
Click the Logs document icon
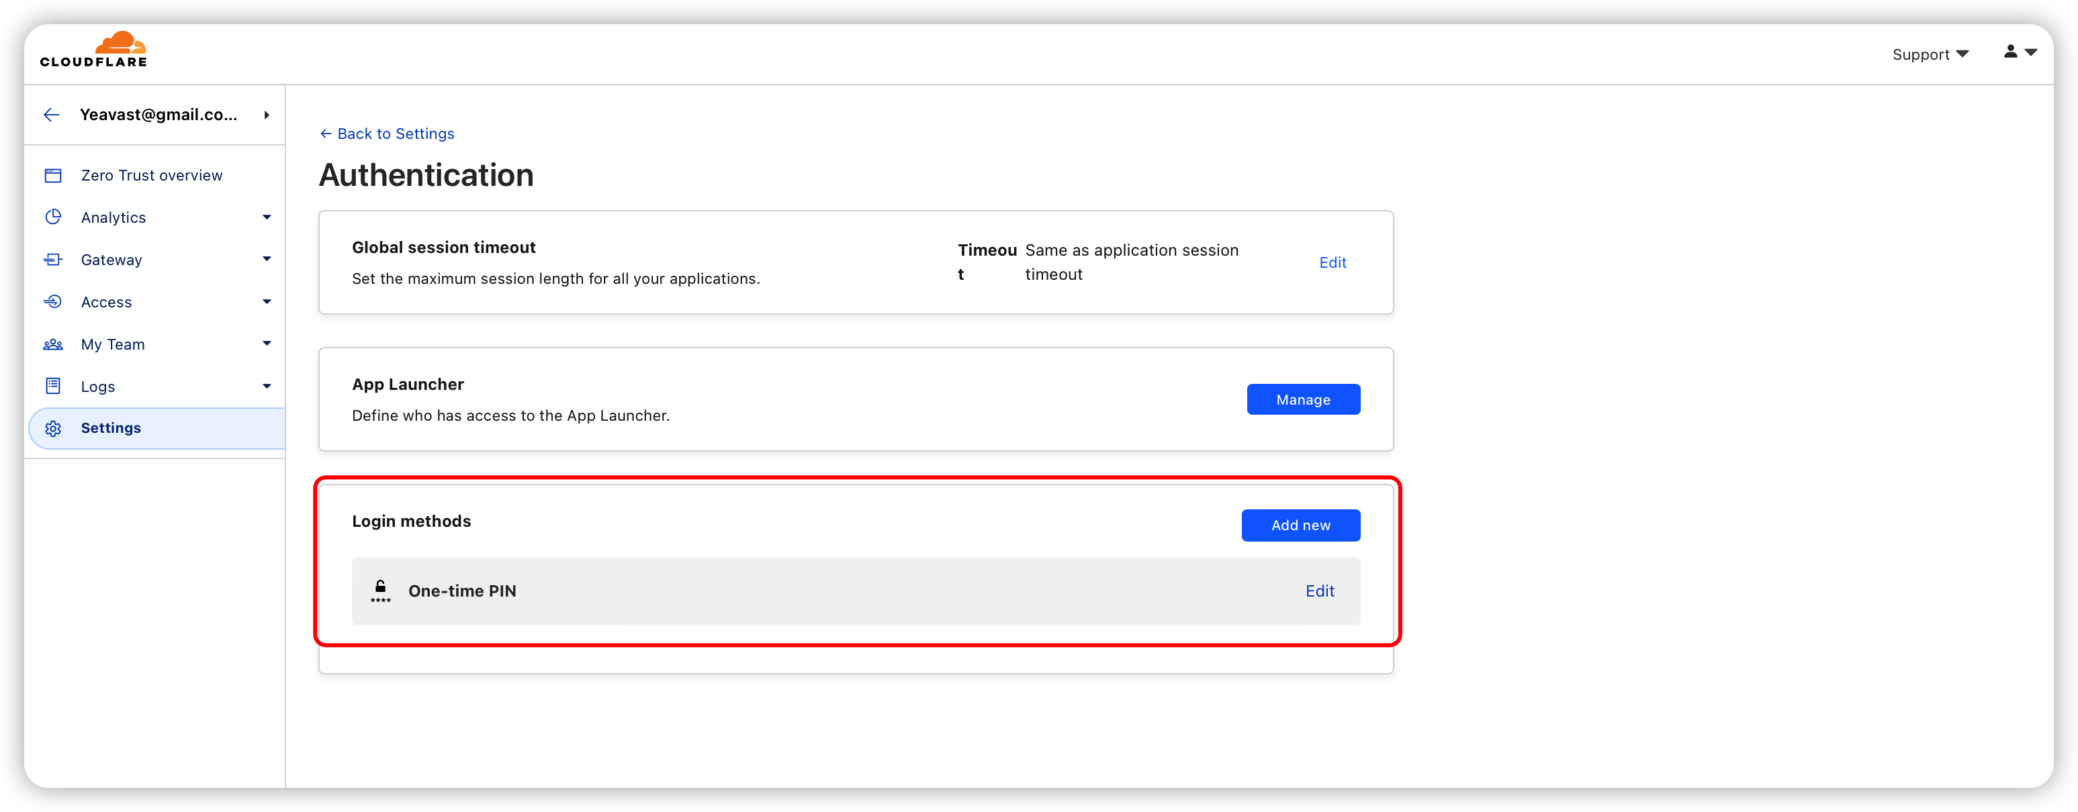53,387
